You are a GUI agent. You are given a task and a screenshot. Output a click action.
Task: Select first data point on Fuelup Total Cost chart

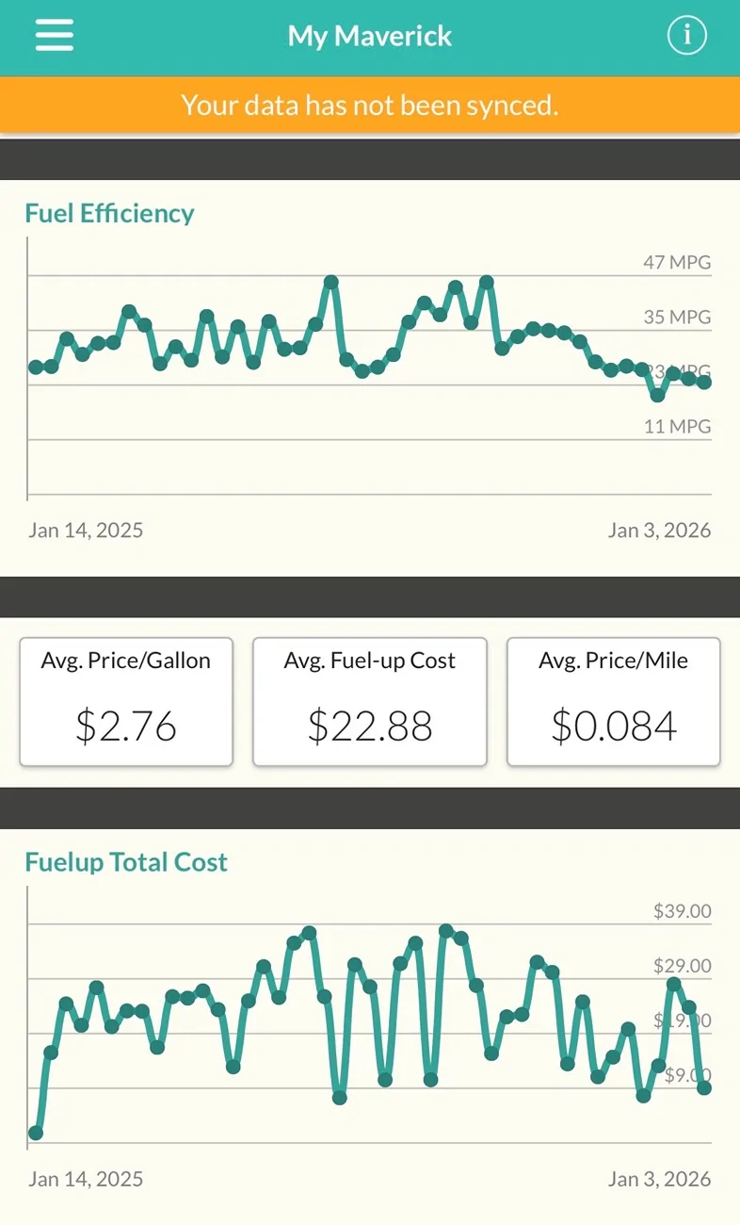click(x=36, y=1133)
